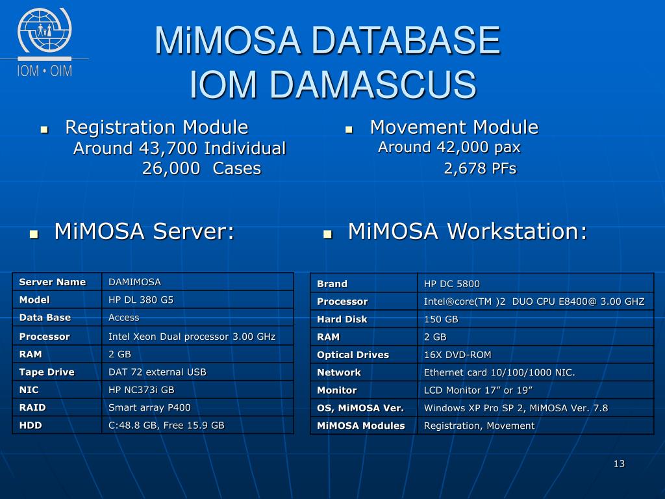
Task: Select 'Intel Xeon Dual processor 3.00 GHz'
Action: 197,336
